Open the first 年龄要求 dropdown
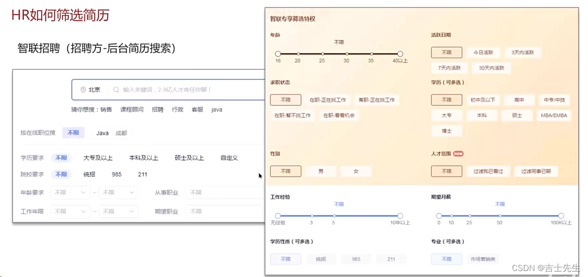The image size is (588, 277). coord(71,193)
